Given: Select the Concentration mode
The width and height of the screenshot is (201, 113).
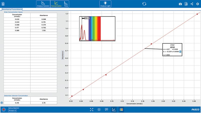Looking at the screenshot, I should (57, 4).
